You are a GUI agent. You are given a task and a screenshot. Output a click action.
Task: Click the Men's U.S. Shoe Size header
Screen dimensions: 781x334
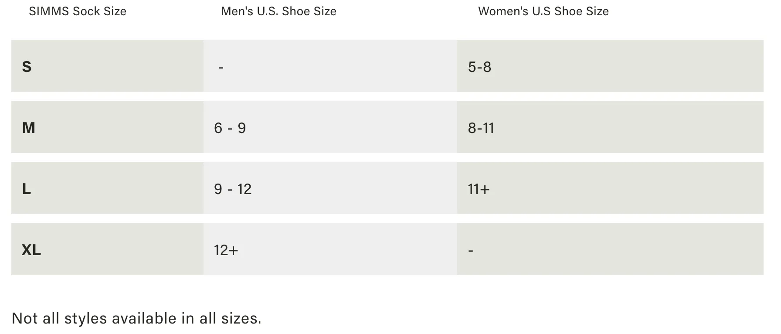point(278,11)
